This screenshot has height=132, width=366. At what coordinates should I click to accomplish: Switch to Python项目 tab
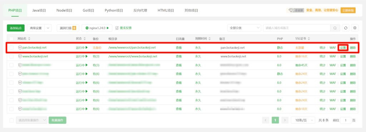pyautogui.click(x=114, y=10)
